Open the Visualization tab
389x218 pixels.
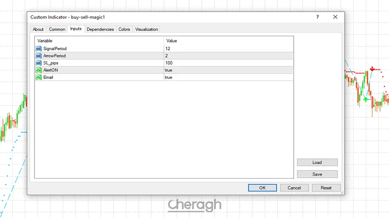[146, 30]
